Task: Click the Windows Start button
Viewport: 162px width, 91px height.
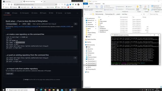Action: (3, 90)
